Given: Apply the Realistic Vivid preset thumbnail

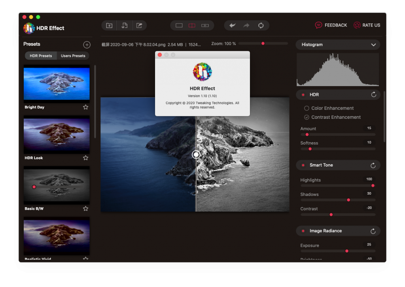Looking at the screenshot, I should (x=57, y=236).
